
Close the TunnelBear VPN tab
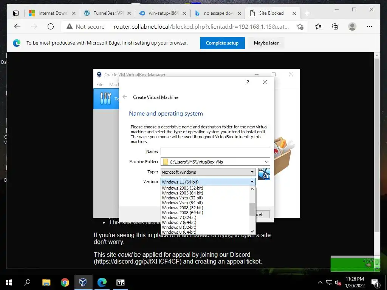129,14
